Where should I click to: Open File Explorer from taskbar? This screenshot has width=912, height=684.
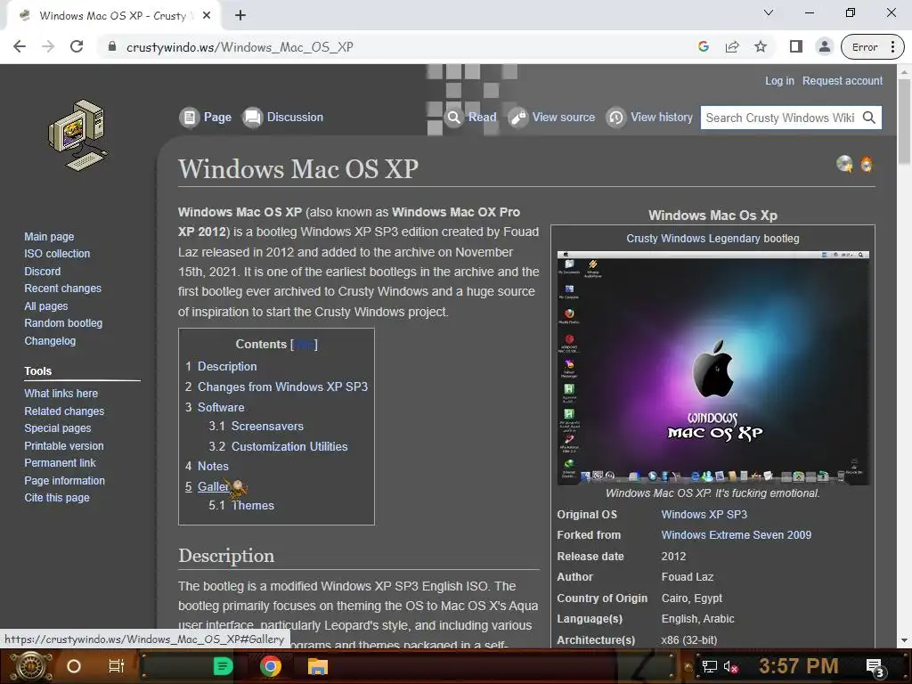tap(318, 666)
